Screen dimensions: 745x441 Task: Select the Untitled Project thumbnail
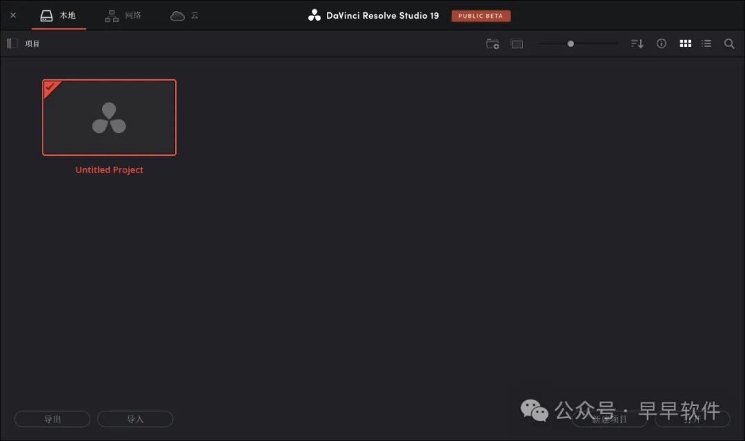click(x=109, y=117)
